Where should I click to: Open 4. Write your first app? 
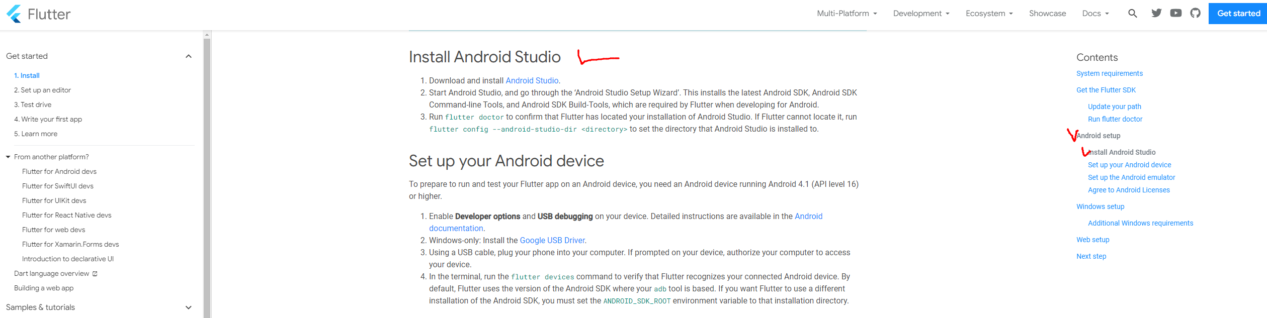(48, 120)
